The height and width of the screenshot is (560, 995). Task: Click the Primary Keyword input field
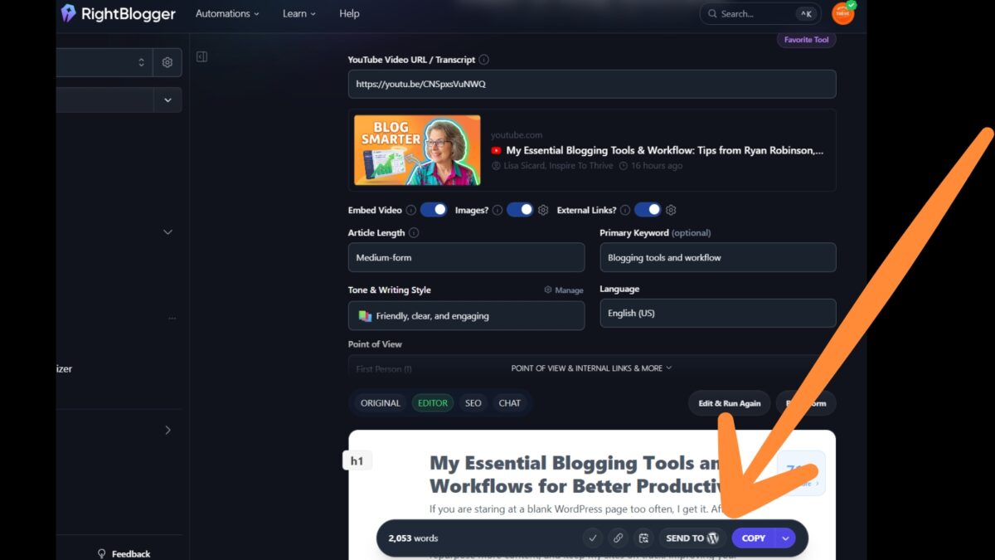click(x=718, y=257)
